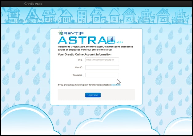Viewport: 193px width, 136px height.
Task: Click the 'Your Greytip Online Account Information' heading
Action: pos(84,54)
